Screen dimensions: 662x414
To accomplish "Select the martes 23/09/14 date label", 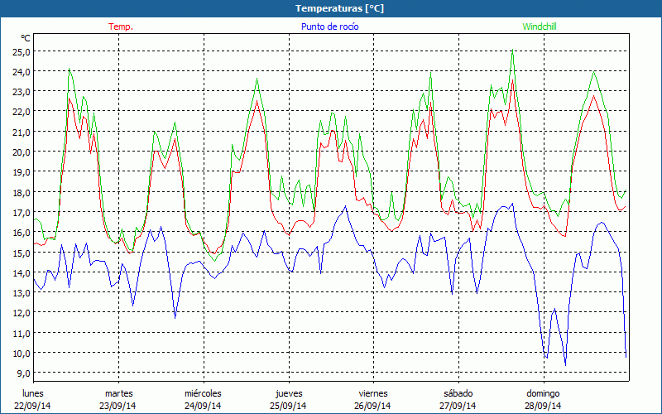I will tap(118, 400).
